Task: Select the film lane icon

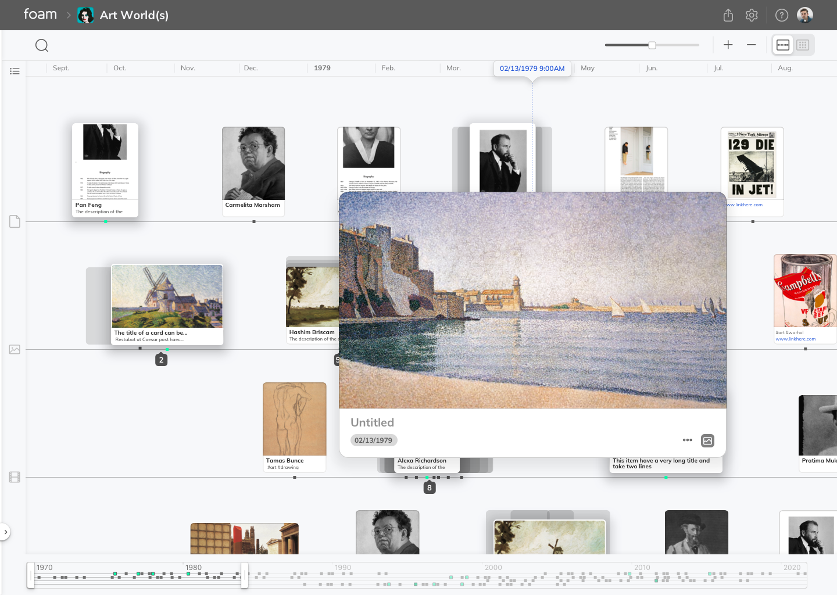Action: tap(15, 477)
